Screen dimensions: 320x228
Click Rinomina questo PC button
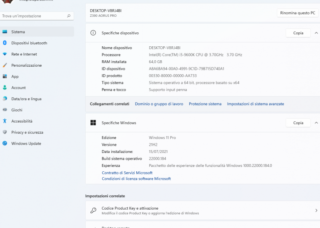click(x=298, y=13)
